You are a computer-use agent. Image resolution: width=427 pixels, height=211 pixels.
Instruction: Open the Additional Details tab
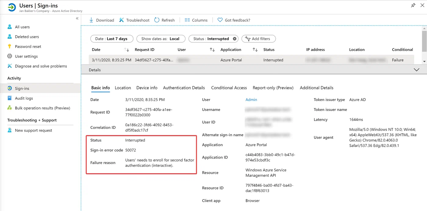tap(317, 88)
